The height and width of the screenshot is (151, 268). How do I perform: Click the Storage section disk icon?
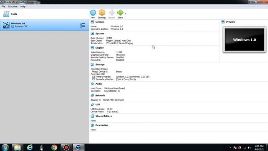[92, 65]
